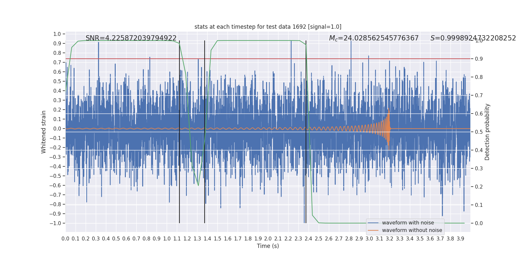
Task: Click the 0.8 tick on the Time axis
Action: (x=146, y=239)
